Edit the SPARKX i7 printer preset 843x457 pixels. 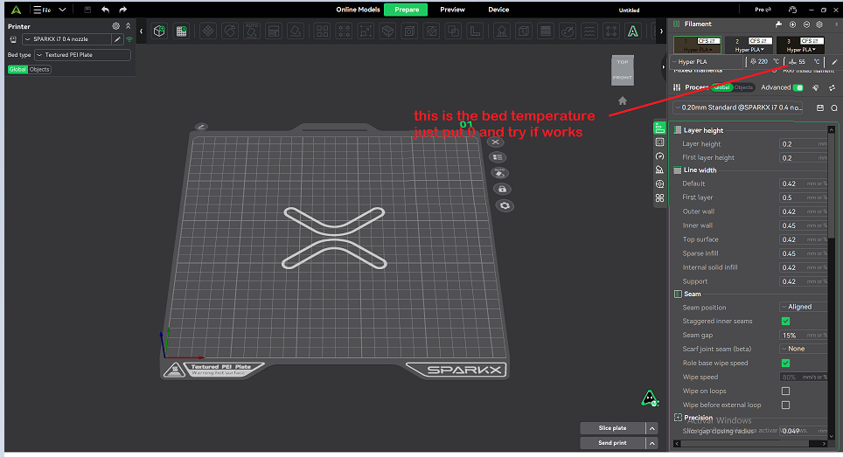(117, 39)
